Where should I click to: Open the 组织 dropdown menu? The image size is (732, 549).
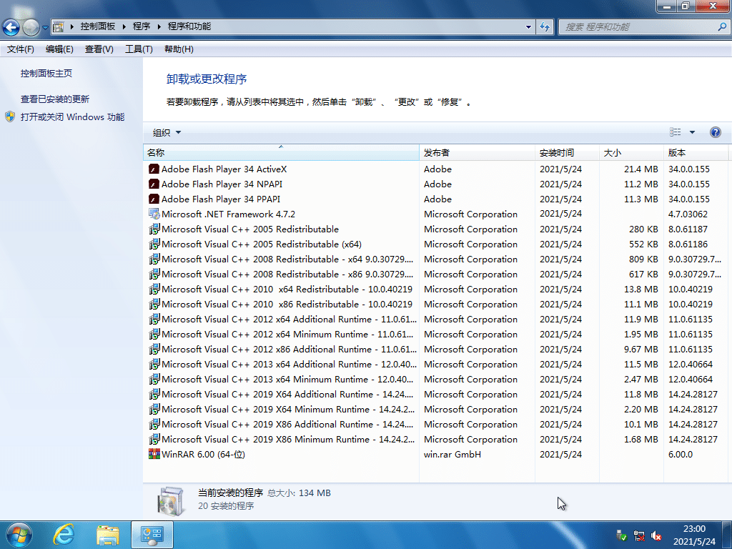pyautogui.click(x=165, y=132)
